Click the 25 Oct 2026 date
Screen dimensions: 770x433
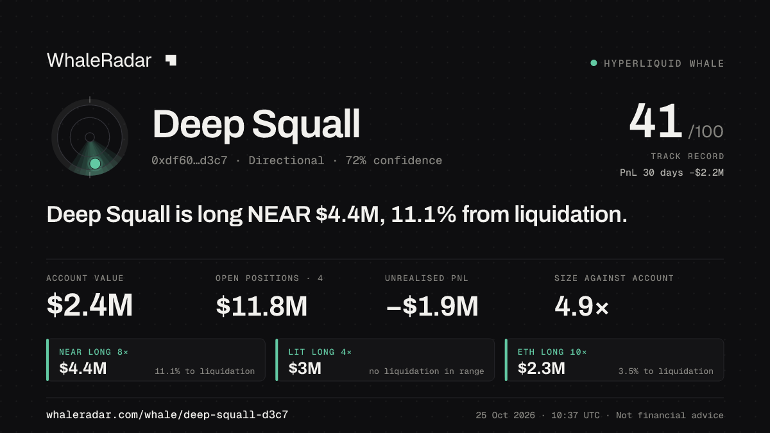[x=505, y=415]
